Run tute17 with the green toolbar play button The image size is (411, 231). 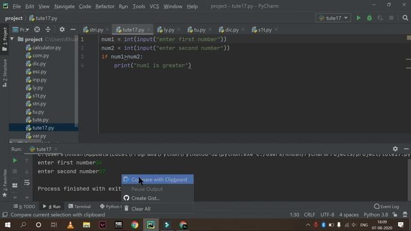[x=358, y=18]
